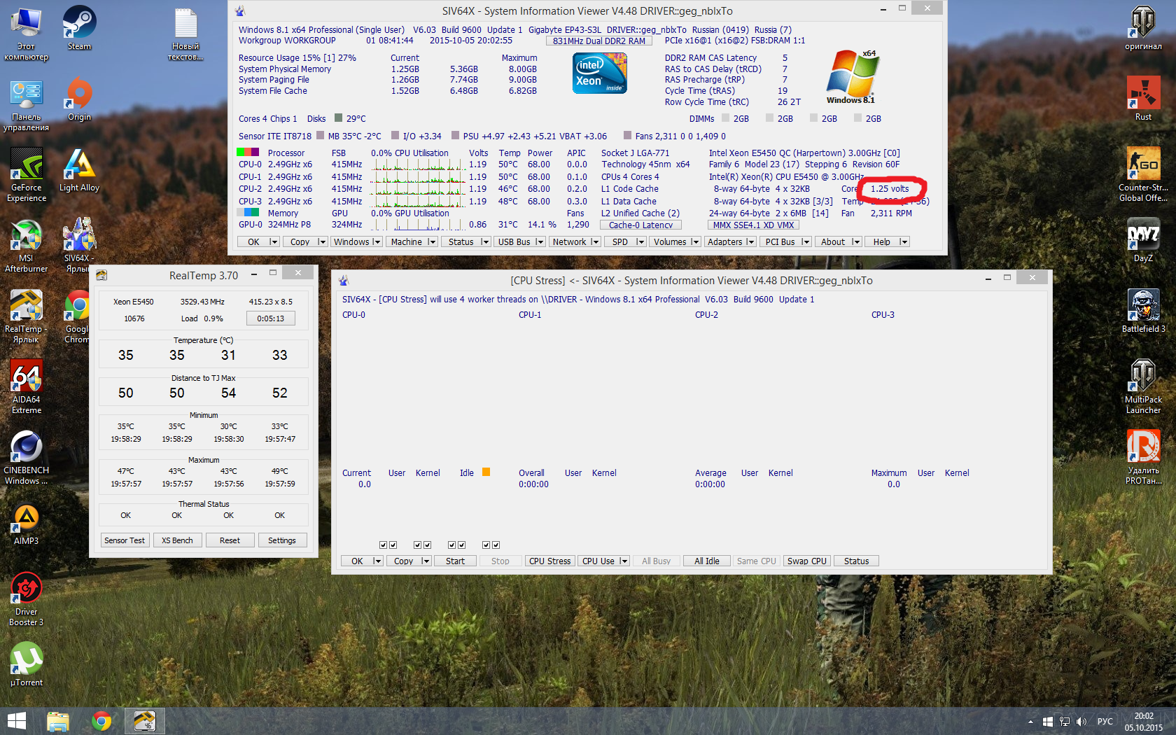Open RealTemp Settings
The height and width of the screenshot is (735, 1176).
[x=282, y=540]
